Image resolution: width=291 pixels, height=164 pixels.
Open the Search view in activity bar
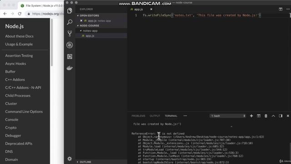pos(70,22)
